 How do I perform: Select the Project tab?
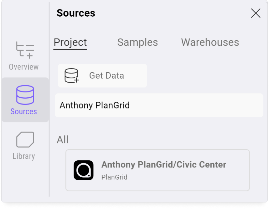(70, 42)
